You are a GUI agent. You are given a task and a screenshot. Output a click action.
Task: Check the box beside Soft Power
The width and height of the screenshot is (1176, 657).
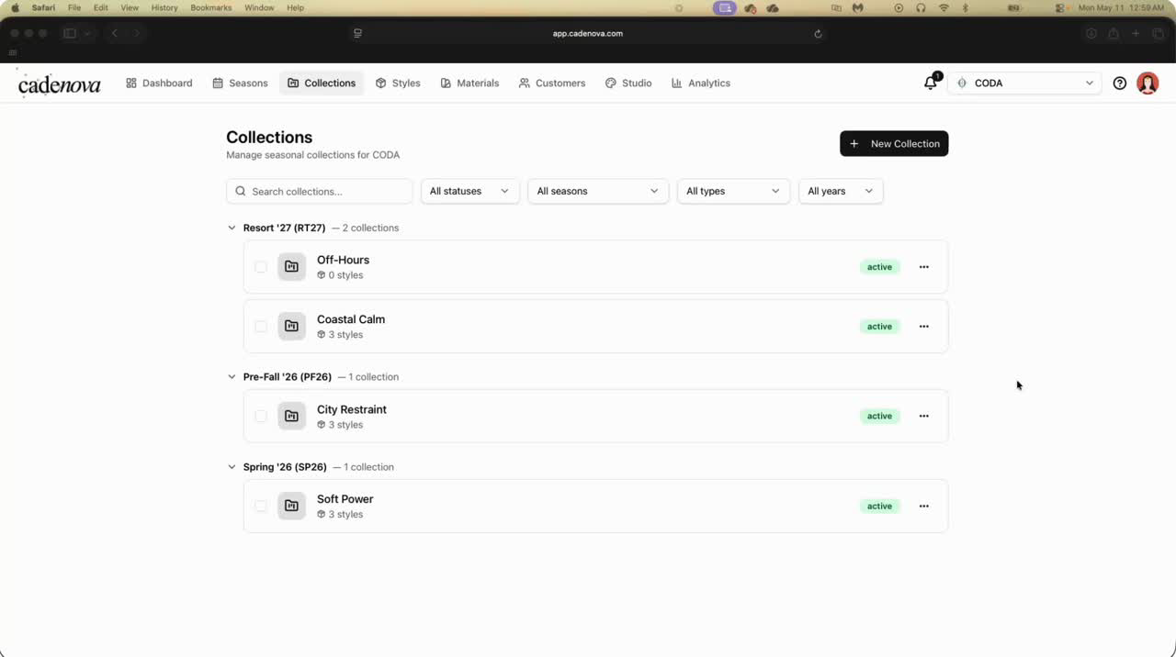tap(261, 506)
